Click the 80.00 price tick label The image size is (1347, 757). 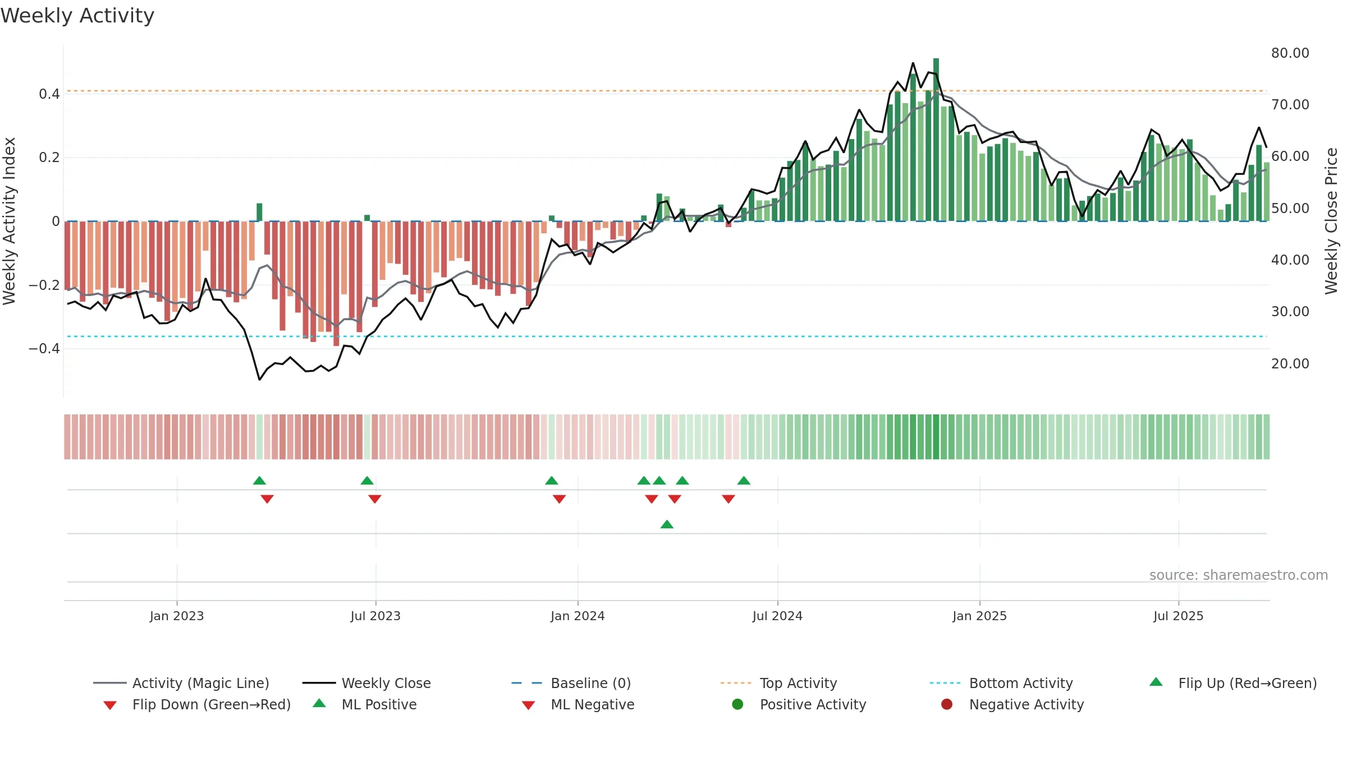pos(1290,53)
